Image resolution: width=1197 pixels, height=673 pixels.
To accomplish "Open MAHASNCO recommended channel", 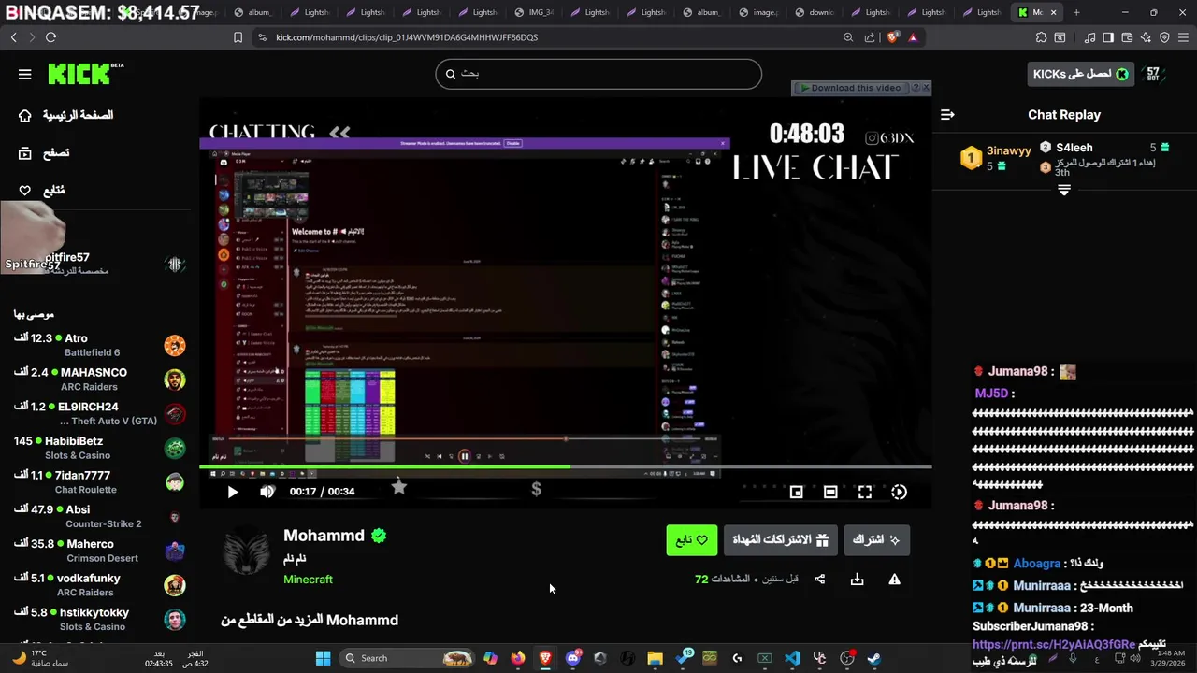I will pos(99,379).
